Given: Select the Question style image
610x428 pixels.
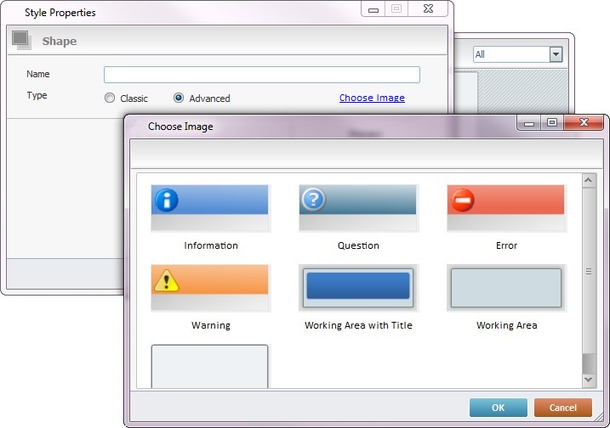Looking at the screenshot, I should coord(358,208).
